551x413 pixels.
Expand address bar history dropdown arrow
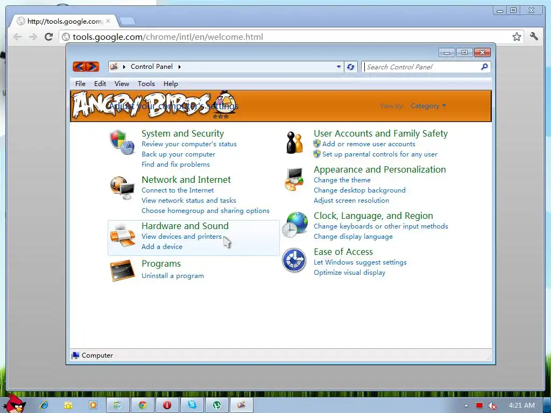point(339,67)
